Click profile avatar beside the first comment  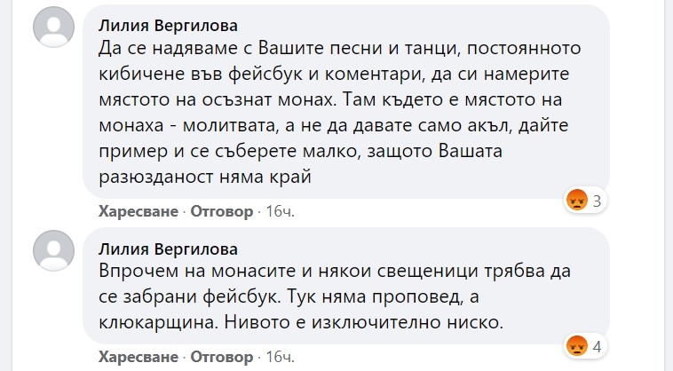[x=53, y=27]
